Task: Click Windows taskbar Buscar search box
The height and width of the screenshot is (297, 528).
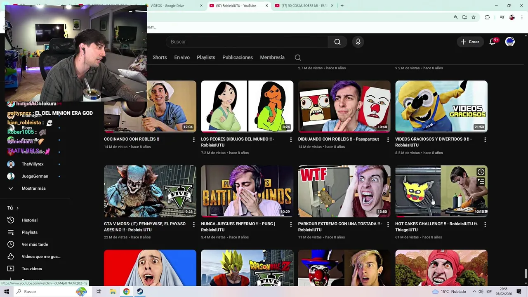Action: 52,292
